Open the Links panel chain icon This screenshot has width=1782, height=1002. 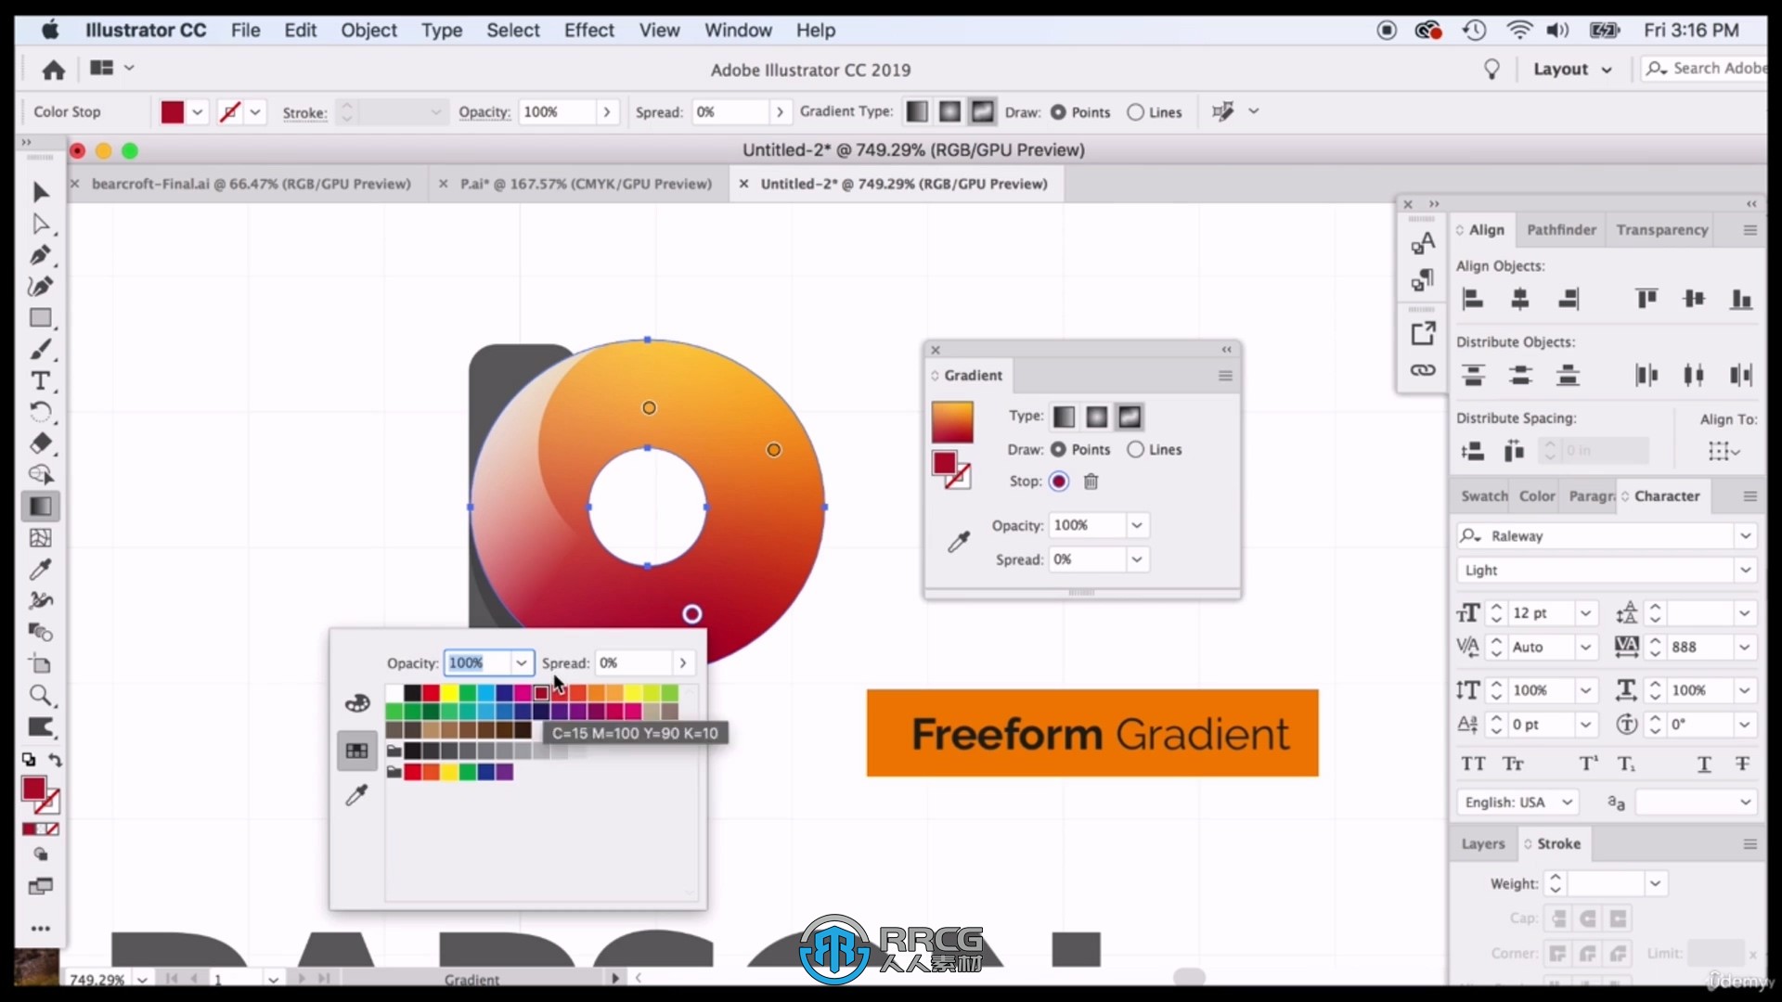pyautogui.click(x=1422, y=370)
